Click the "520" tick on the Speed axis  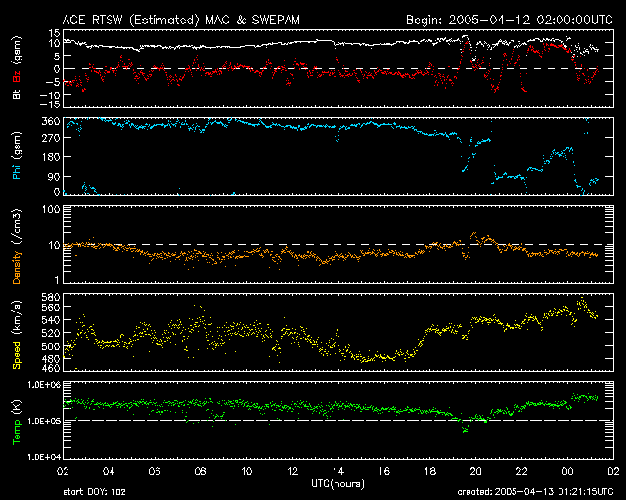point(51,333)
